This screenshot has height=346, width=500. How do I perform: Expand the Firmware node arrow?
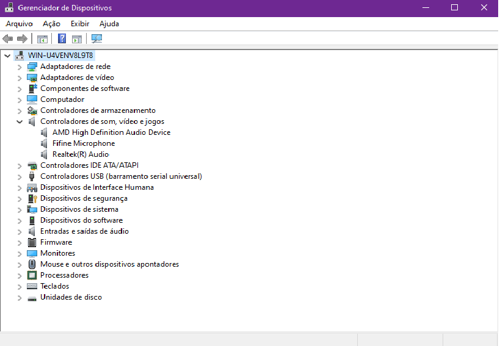click(20, 243)
